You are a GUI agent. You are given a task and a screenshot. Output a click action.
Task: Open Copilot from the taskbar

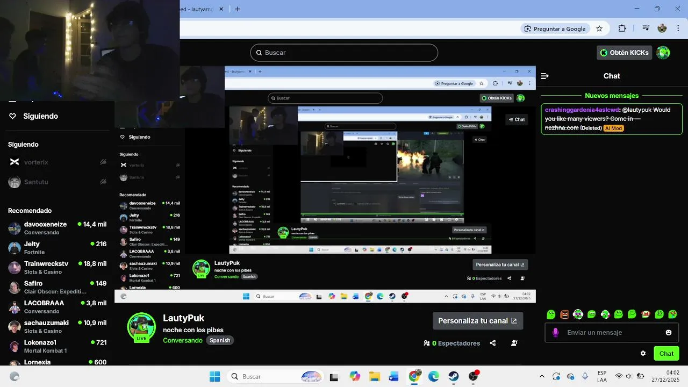[355, 377]
